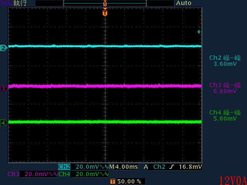This screenshot has height=185, width=247.
Task: Click the magenta Ch3 waveform trace
Action: pyautogui.click(x=105, y=86)
